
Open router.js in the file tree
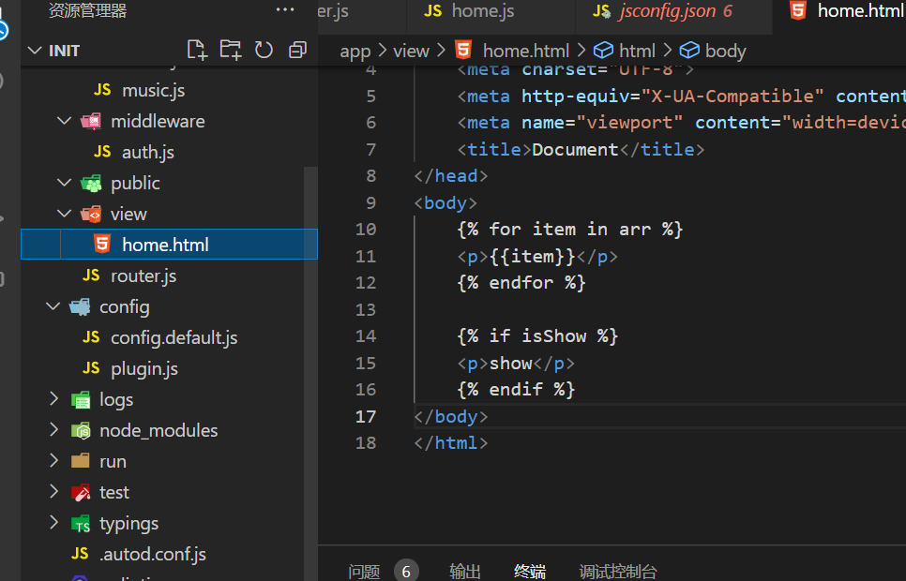[169, 276]
